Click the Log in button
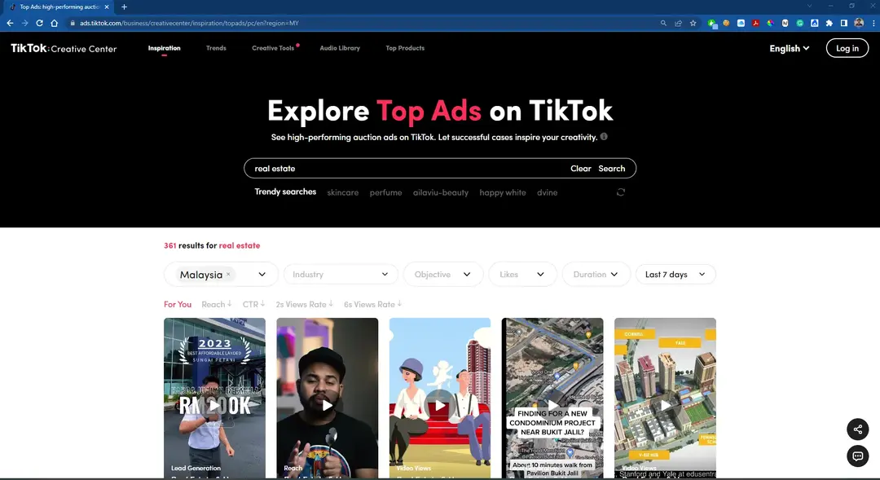The image size is (880, 480). coord(847,48)
